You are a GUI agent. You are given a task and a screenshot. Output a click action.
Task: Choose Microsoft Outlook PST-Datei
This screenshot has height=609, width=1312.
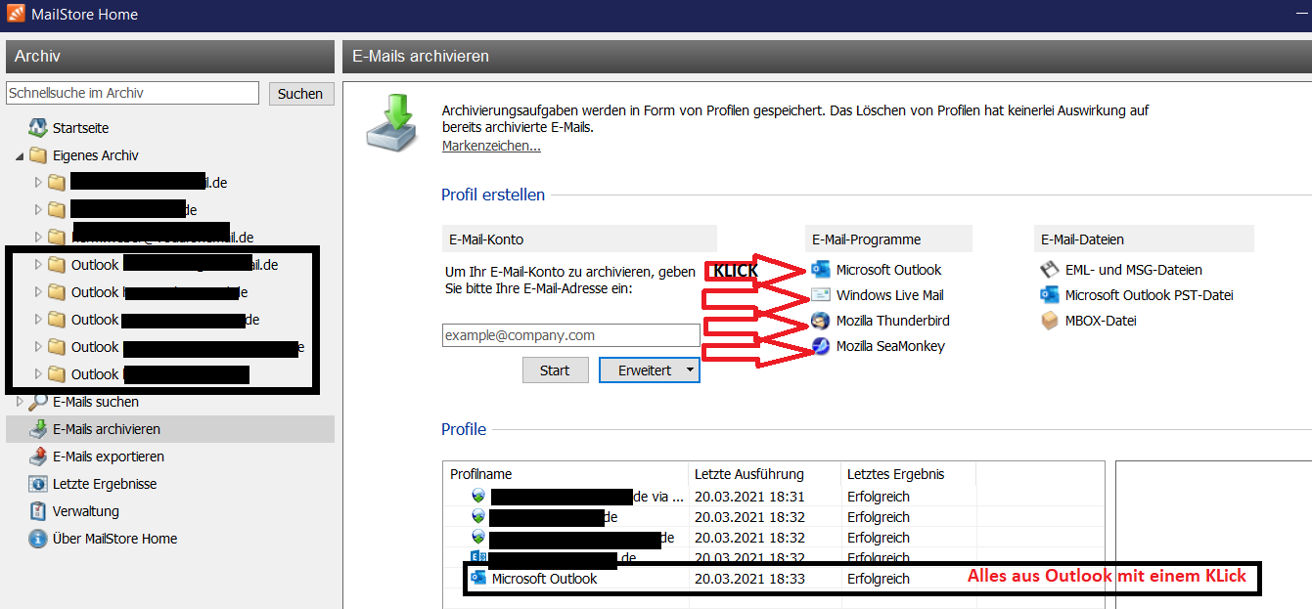tap(1149, 295)
